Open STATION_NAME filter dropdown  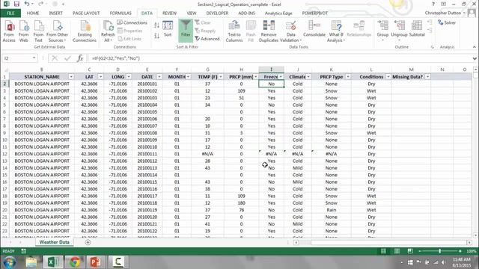coord(71,77)
